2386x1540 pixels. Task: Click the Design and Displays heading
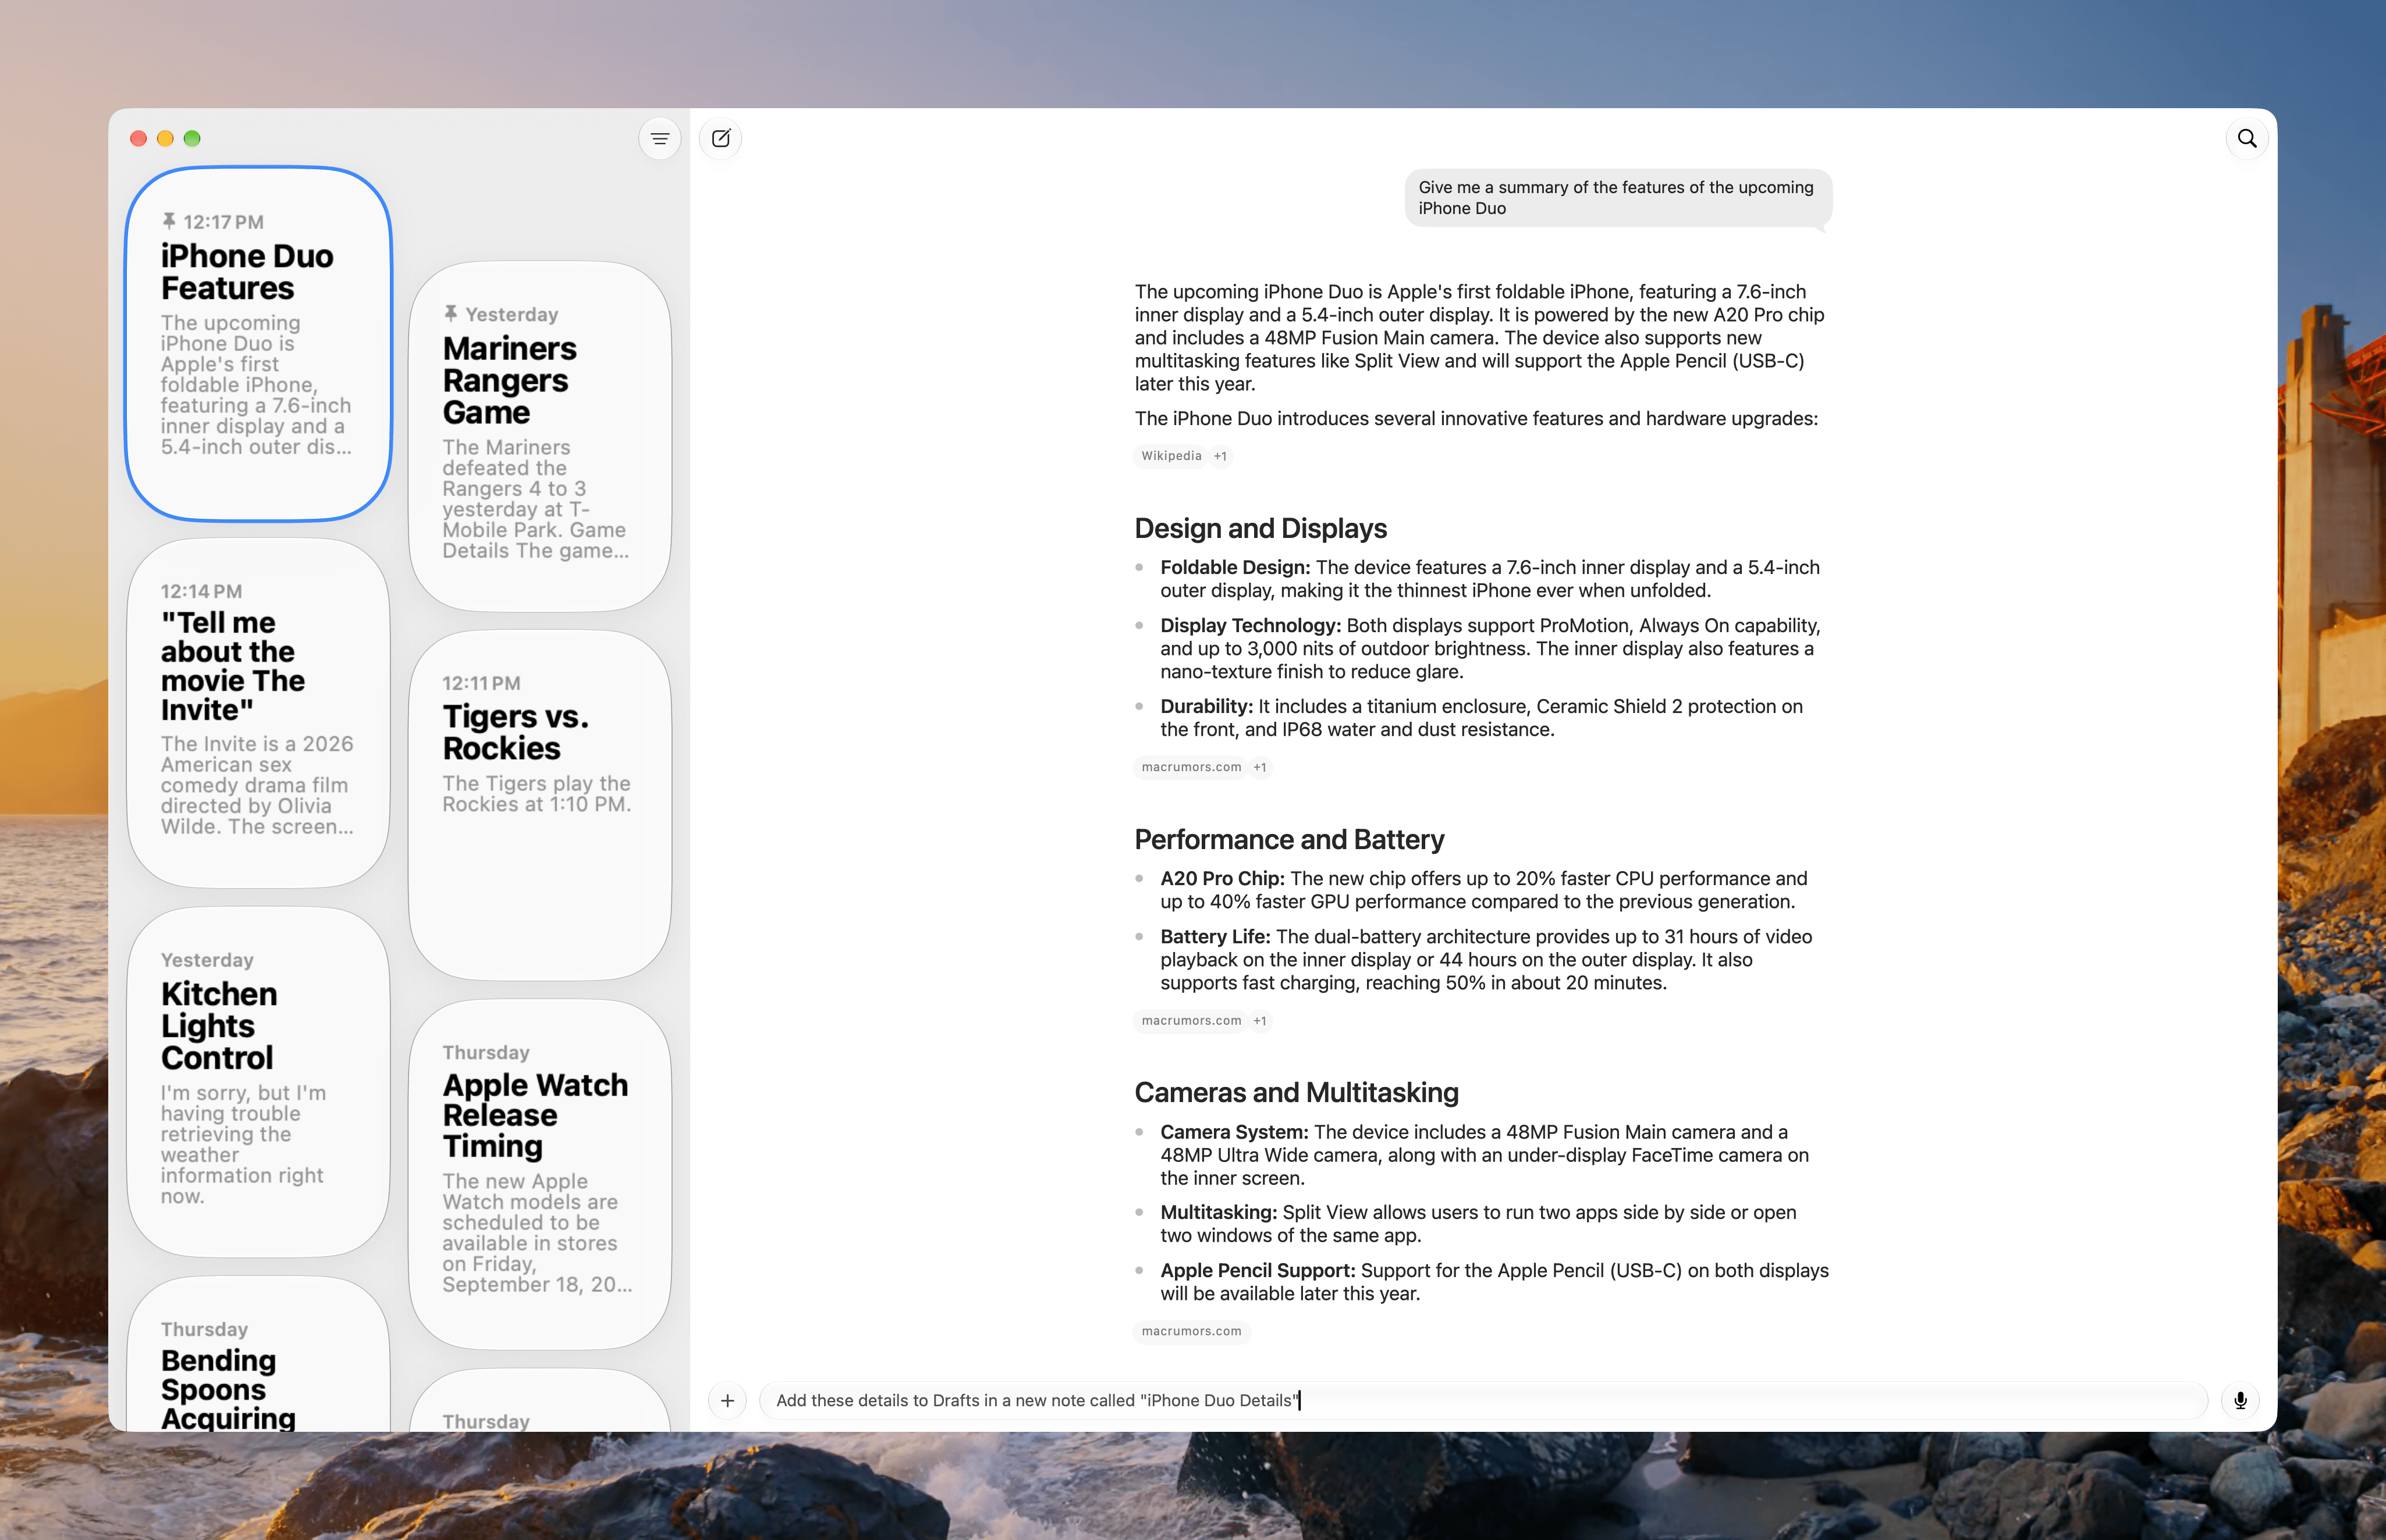click(1261, 528)
